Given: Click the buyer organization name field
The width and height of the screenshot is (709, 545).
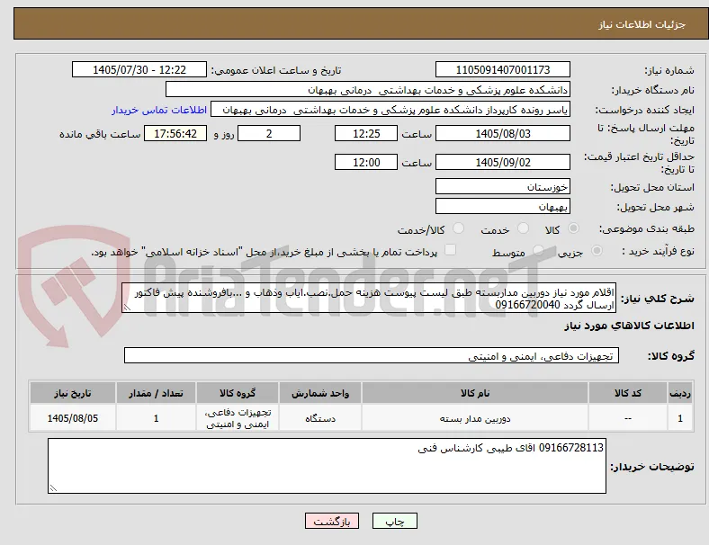Looking at the screenshot, I should (368, 89).
